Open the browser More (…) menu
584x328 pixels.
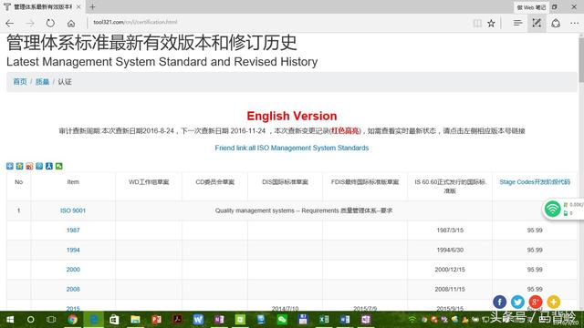574,23
